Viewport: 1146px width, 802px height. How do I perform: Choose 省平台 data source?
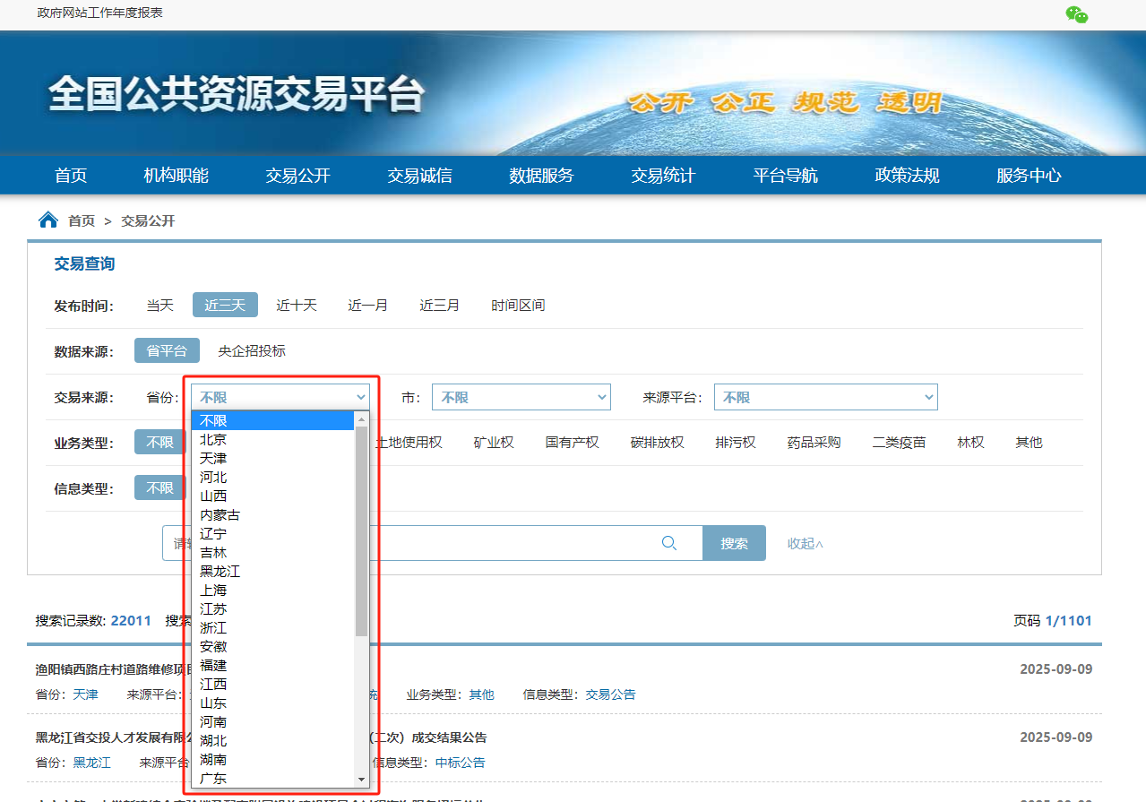[x=167, y=350]
